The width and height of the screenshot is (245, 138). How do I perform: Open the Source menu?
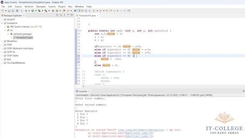[x=18, y=7]
